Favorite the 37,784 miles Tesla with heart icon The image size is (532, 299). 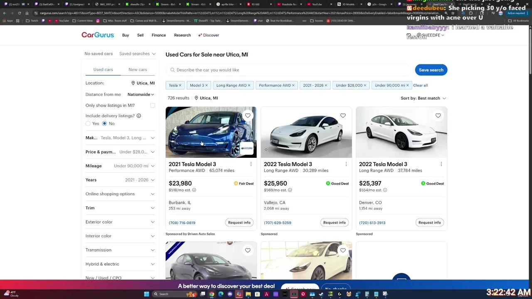click(438, 116)
